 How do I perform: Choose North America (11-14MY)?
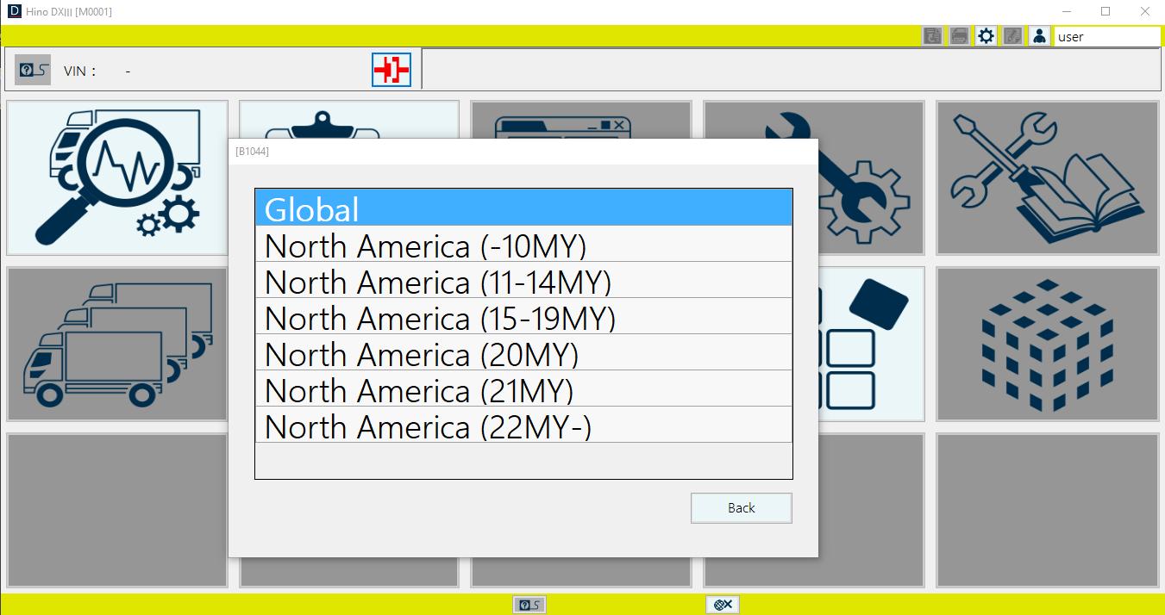click(x=523, y=280)
